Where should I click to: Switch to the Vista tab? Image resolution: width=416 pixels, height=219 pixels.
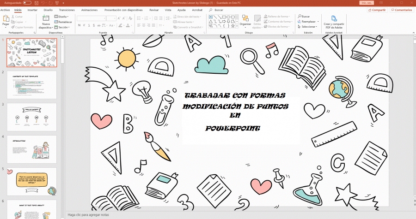pyautogui.click(x=168, y=10)
